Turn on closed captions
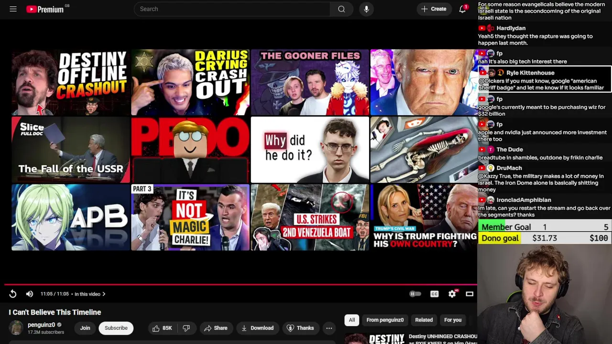The width and height of the screenshot is (612, 344). [x=434, y=294]
